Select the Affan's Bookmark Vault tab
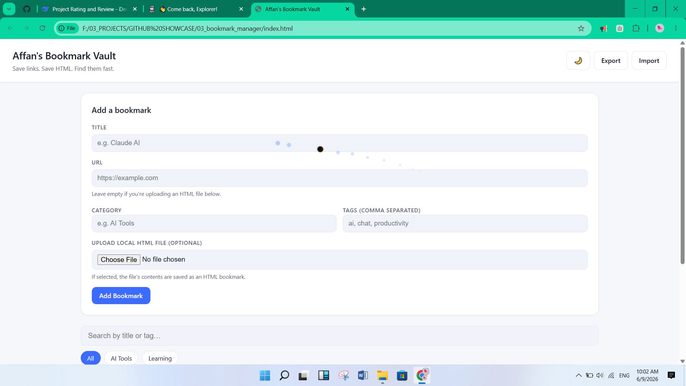 302,9
